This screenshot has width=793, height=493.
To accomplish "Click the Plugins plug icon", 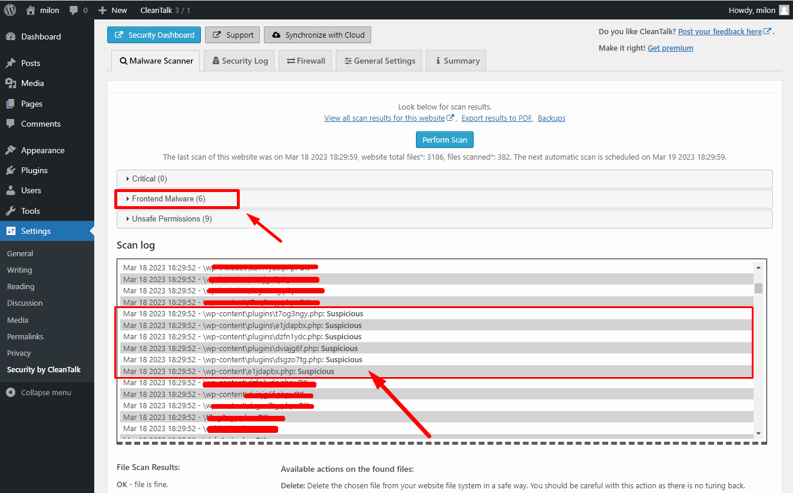I will coord(11,170).
